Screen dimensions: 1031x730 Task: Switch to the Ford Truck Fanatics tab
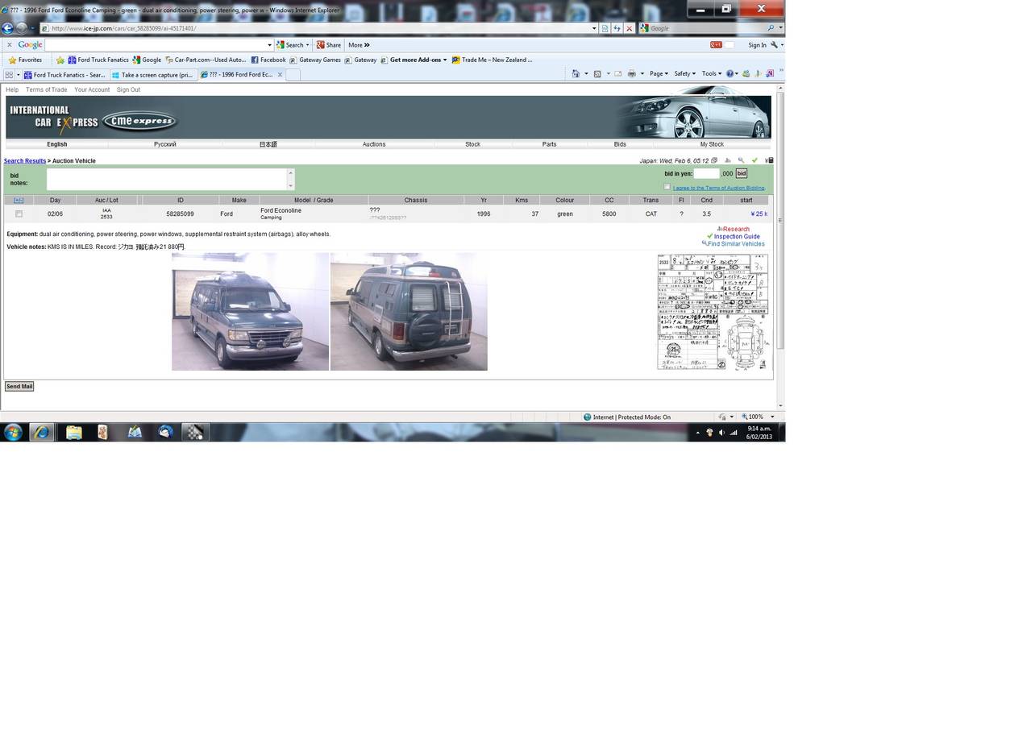[x=65, y=75]
